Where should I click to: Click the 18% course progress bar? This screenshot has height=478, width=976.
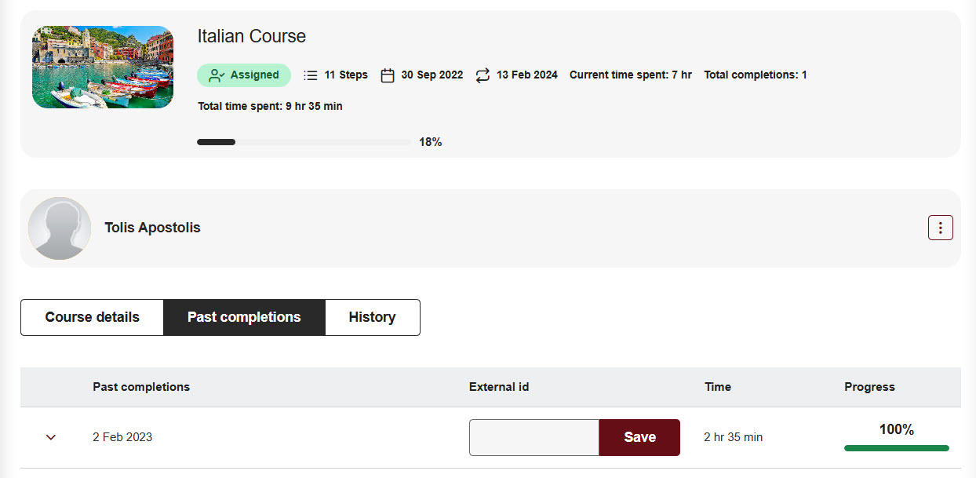[304, 142]
